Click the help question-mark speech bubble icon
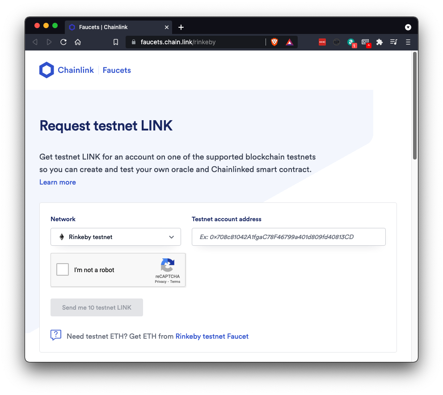Viewport: 443px width, 395px height. (x=56, y=335)
